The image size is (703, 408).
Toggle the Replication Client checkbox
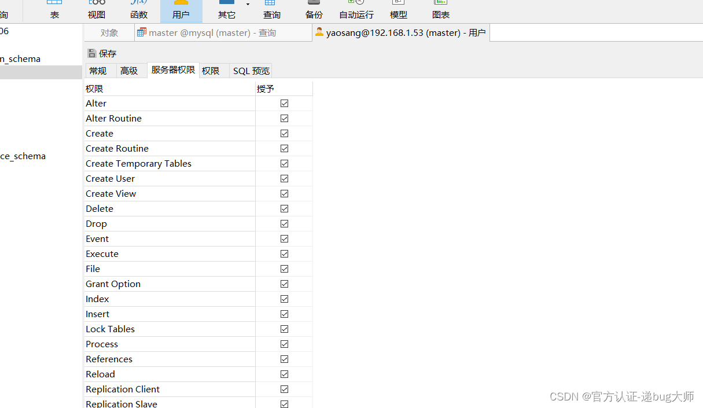pyautogui.click(x=284, y=389)
